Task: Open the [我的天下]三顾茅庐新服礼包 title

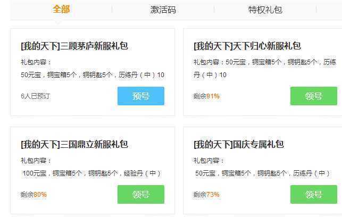Action: pyautogui.click(x=74, y=46)
